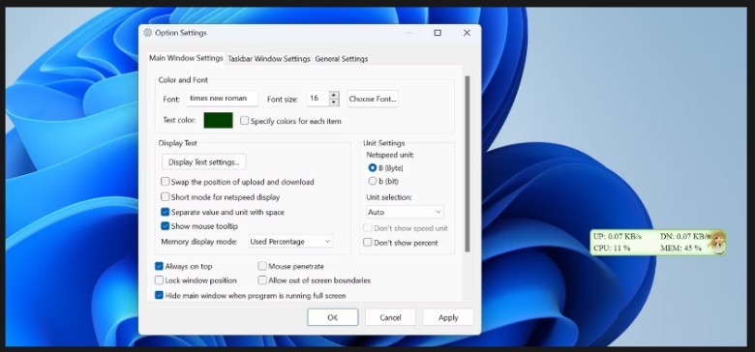Screen dimensions: 755x352
Task: Click the anime character icon on monitor widget
Action: point(716,242)
